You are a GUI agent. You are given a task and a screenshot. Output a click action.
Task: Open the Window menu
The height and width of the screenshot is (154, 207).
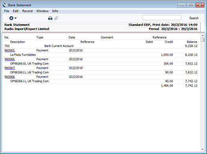point(43,11)
